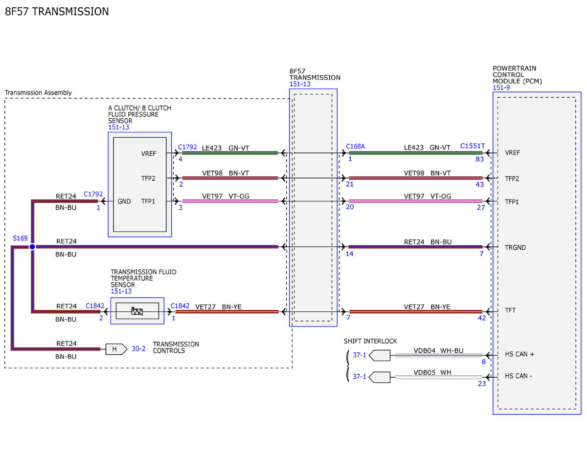Click PCM pin number 83
Viewport: 587px width, 453px height.
coord(479,159)
